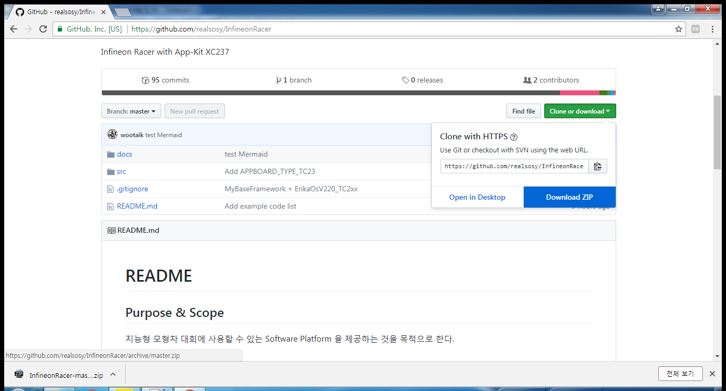The width and height of the screenshot is (726, 391).
Task: Click the clone URL input field
Action: click(514, 166)
